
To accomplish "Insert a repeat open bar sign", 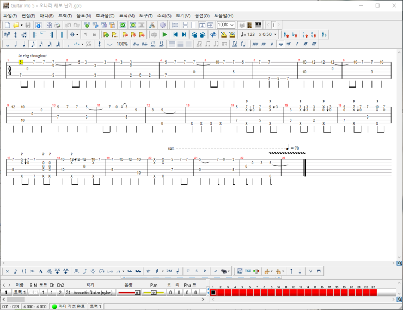I will [x=34, y=34].
